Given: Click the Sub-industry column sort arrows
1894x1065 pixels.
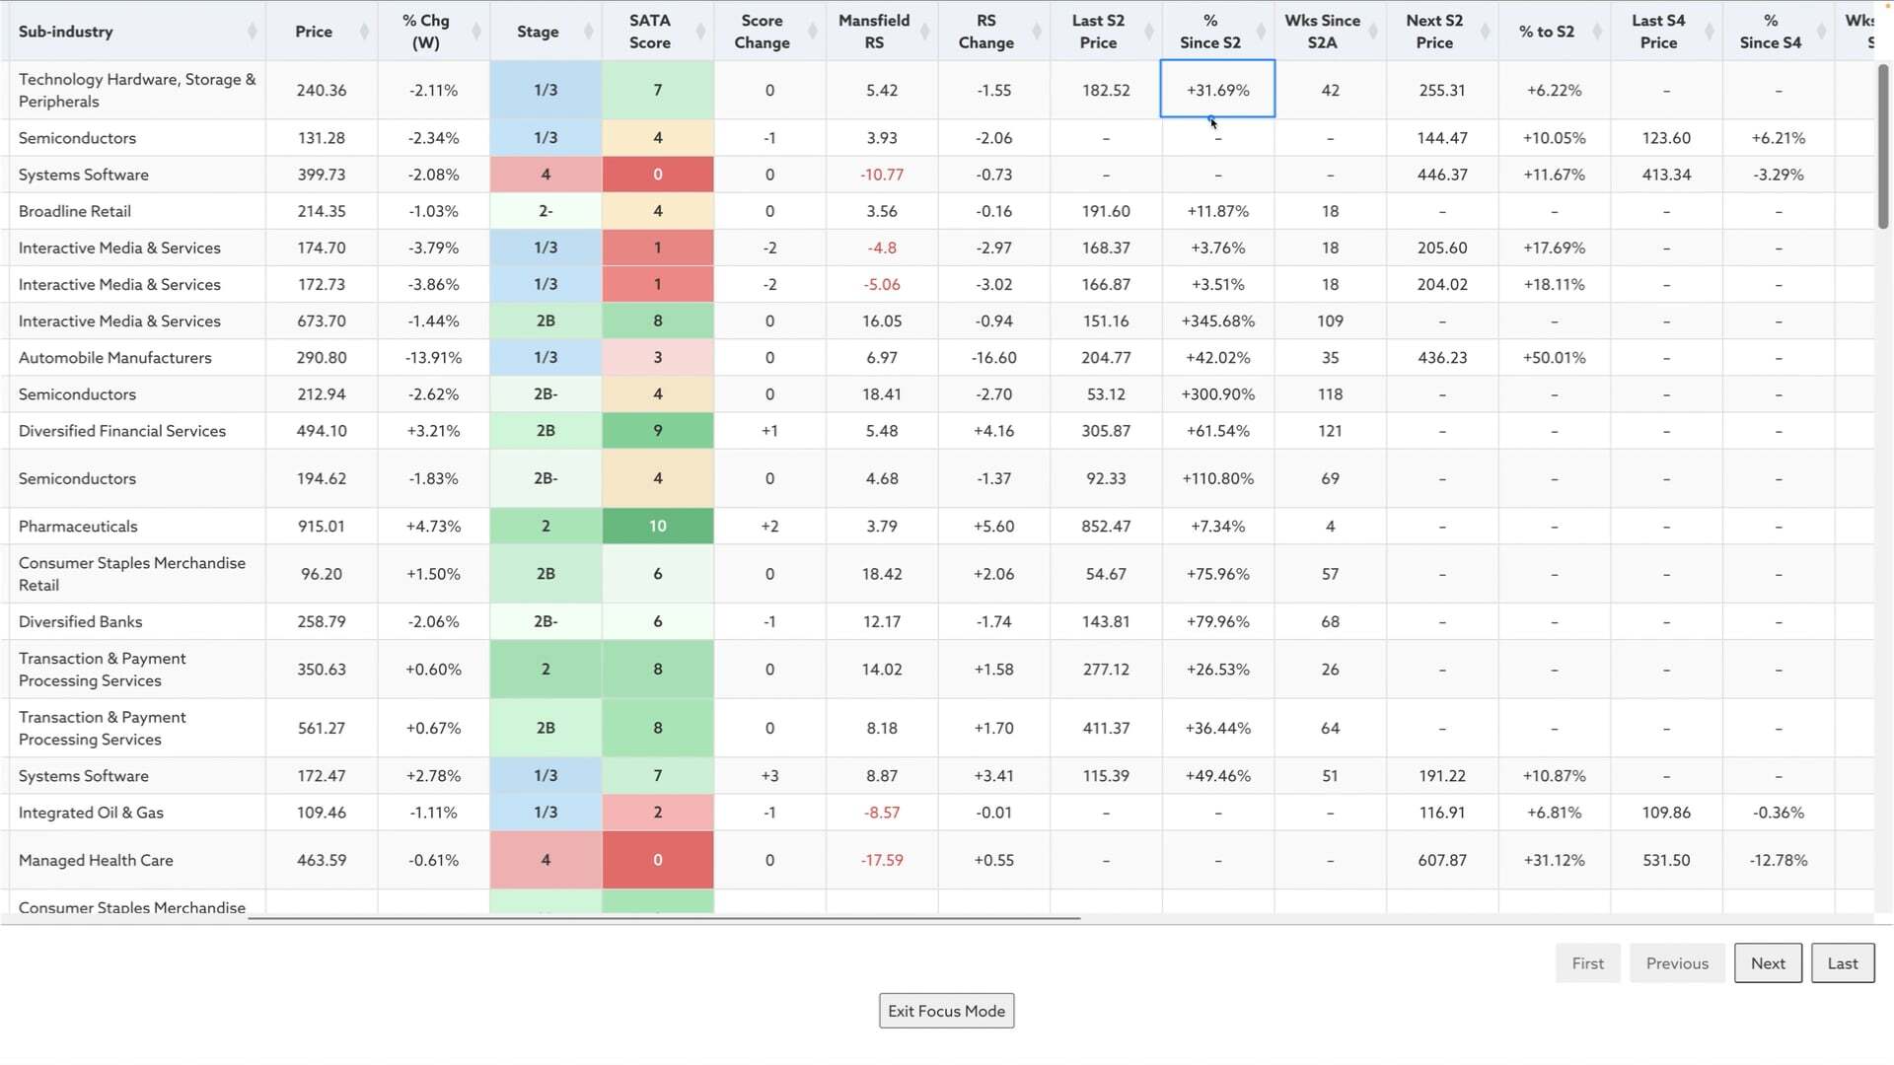Looking at the screenshot, I should coord(253,32).
